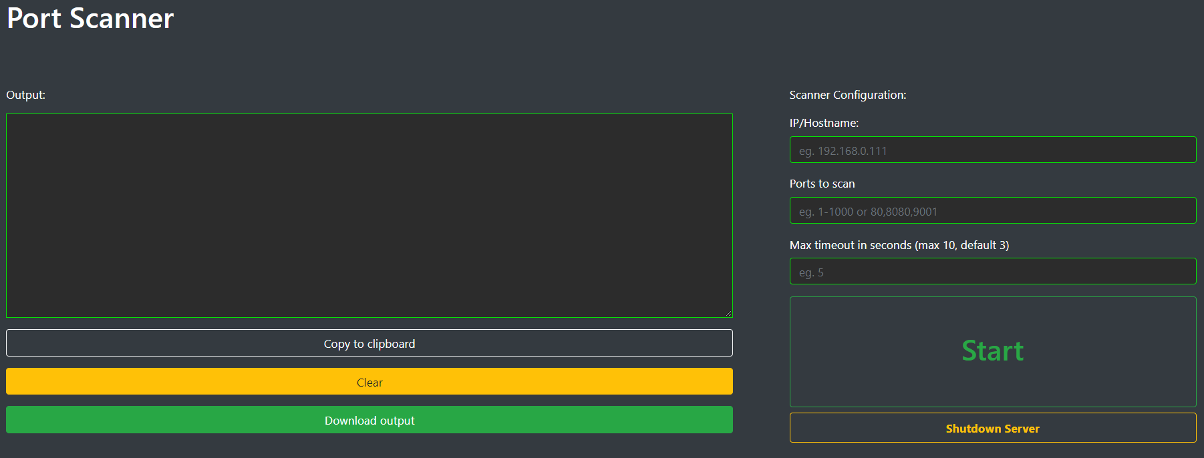Focus the Ports to scan input field
The image size is (1204, 458).
(993, 210)
